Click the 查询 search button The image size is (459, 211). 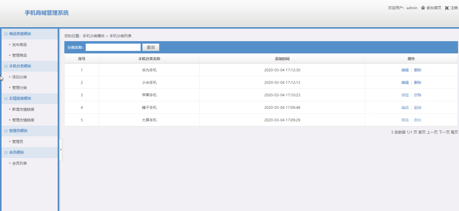point(151,47)
